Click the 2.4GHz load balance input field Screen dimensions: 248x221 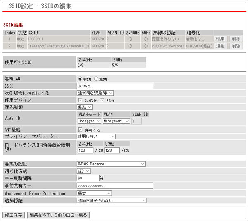(x=85, y=150)
